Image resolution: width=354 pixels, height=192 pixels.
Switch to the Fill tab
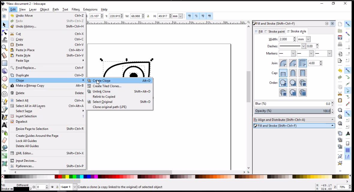pos(259,31)
